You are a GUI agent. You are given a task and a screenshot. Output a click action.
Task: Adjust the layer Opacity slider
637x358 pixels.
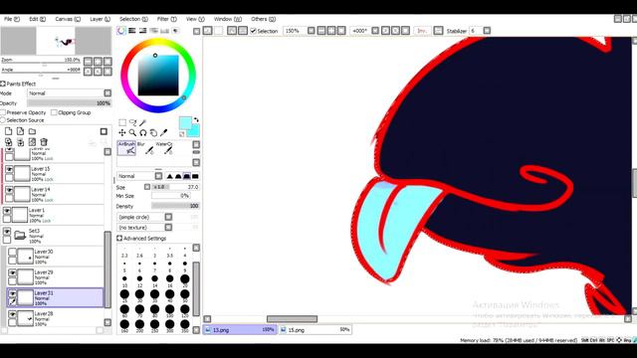tap(70, 103)
